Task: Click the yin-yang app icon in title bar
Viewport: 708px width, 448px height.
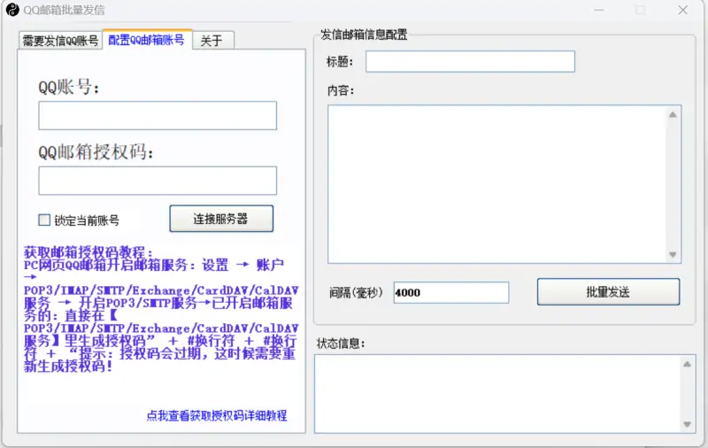Action: click(x=12, y=10)
